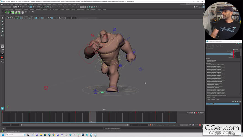
Task: Create a new scene from status line
Action: [14, 7]
